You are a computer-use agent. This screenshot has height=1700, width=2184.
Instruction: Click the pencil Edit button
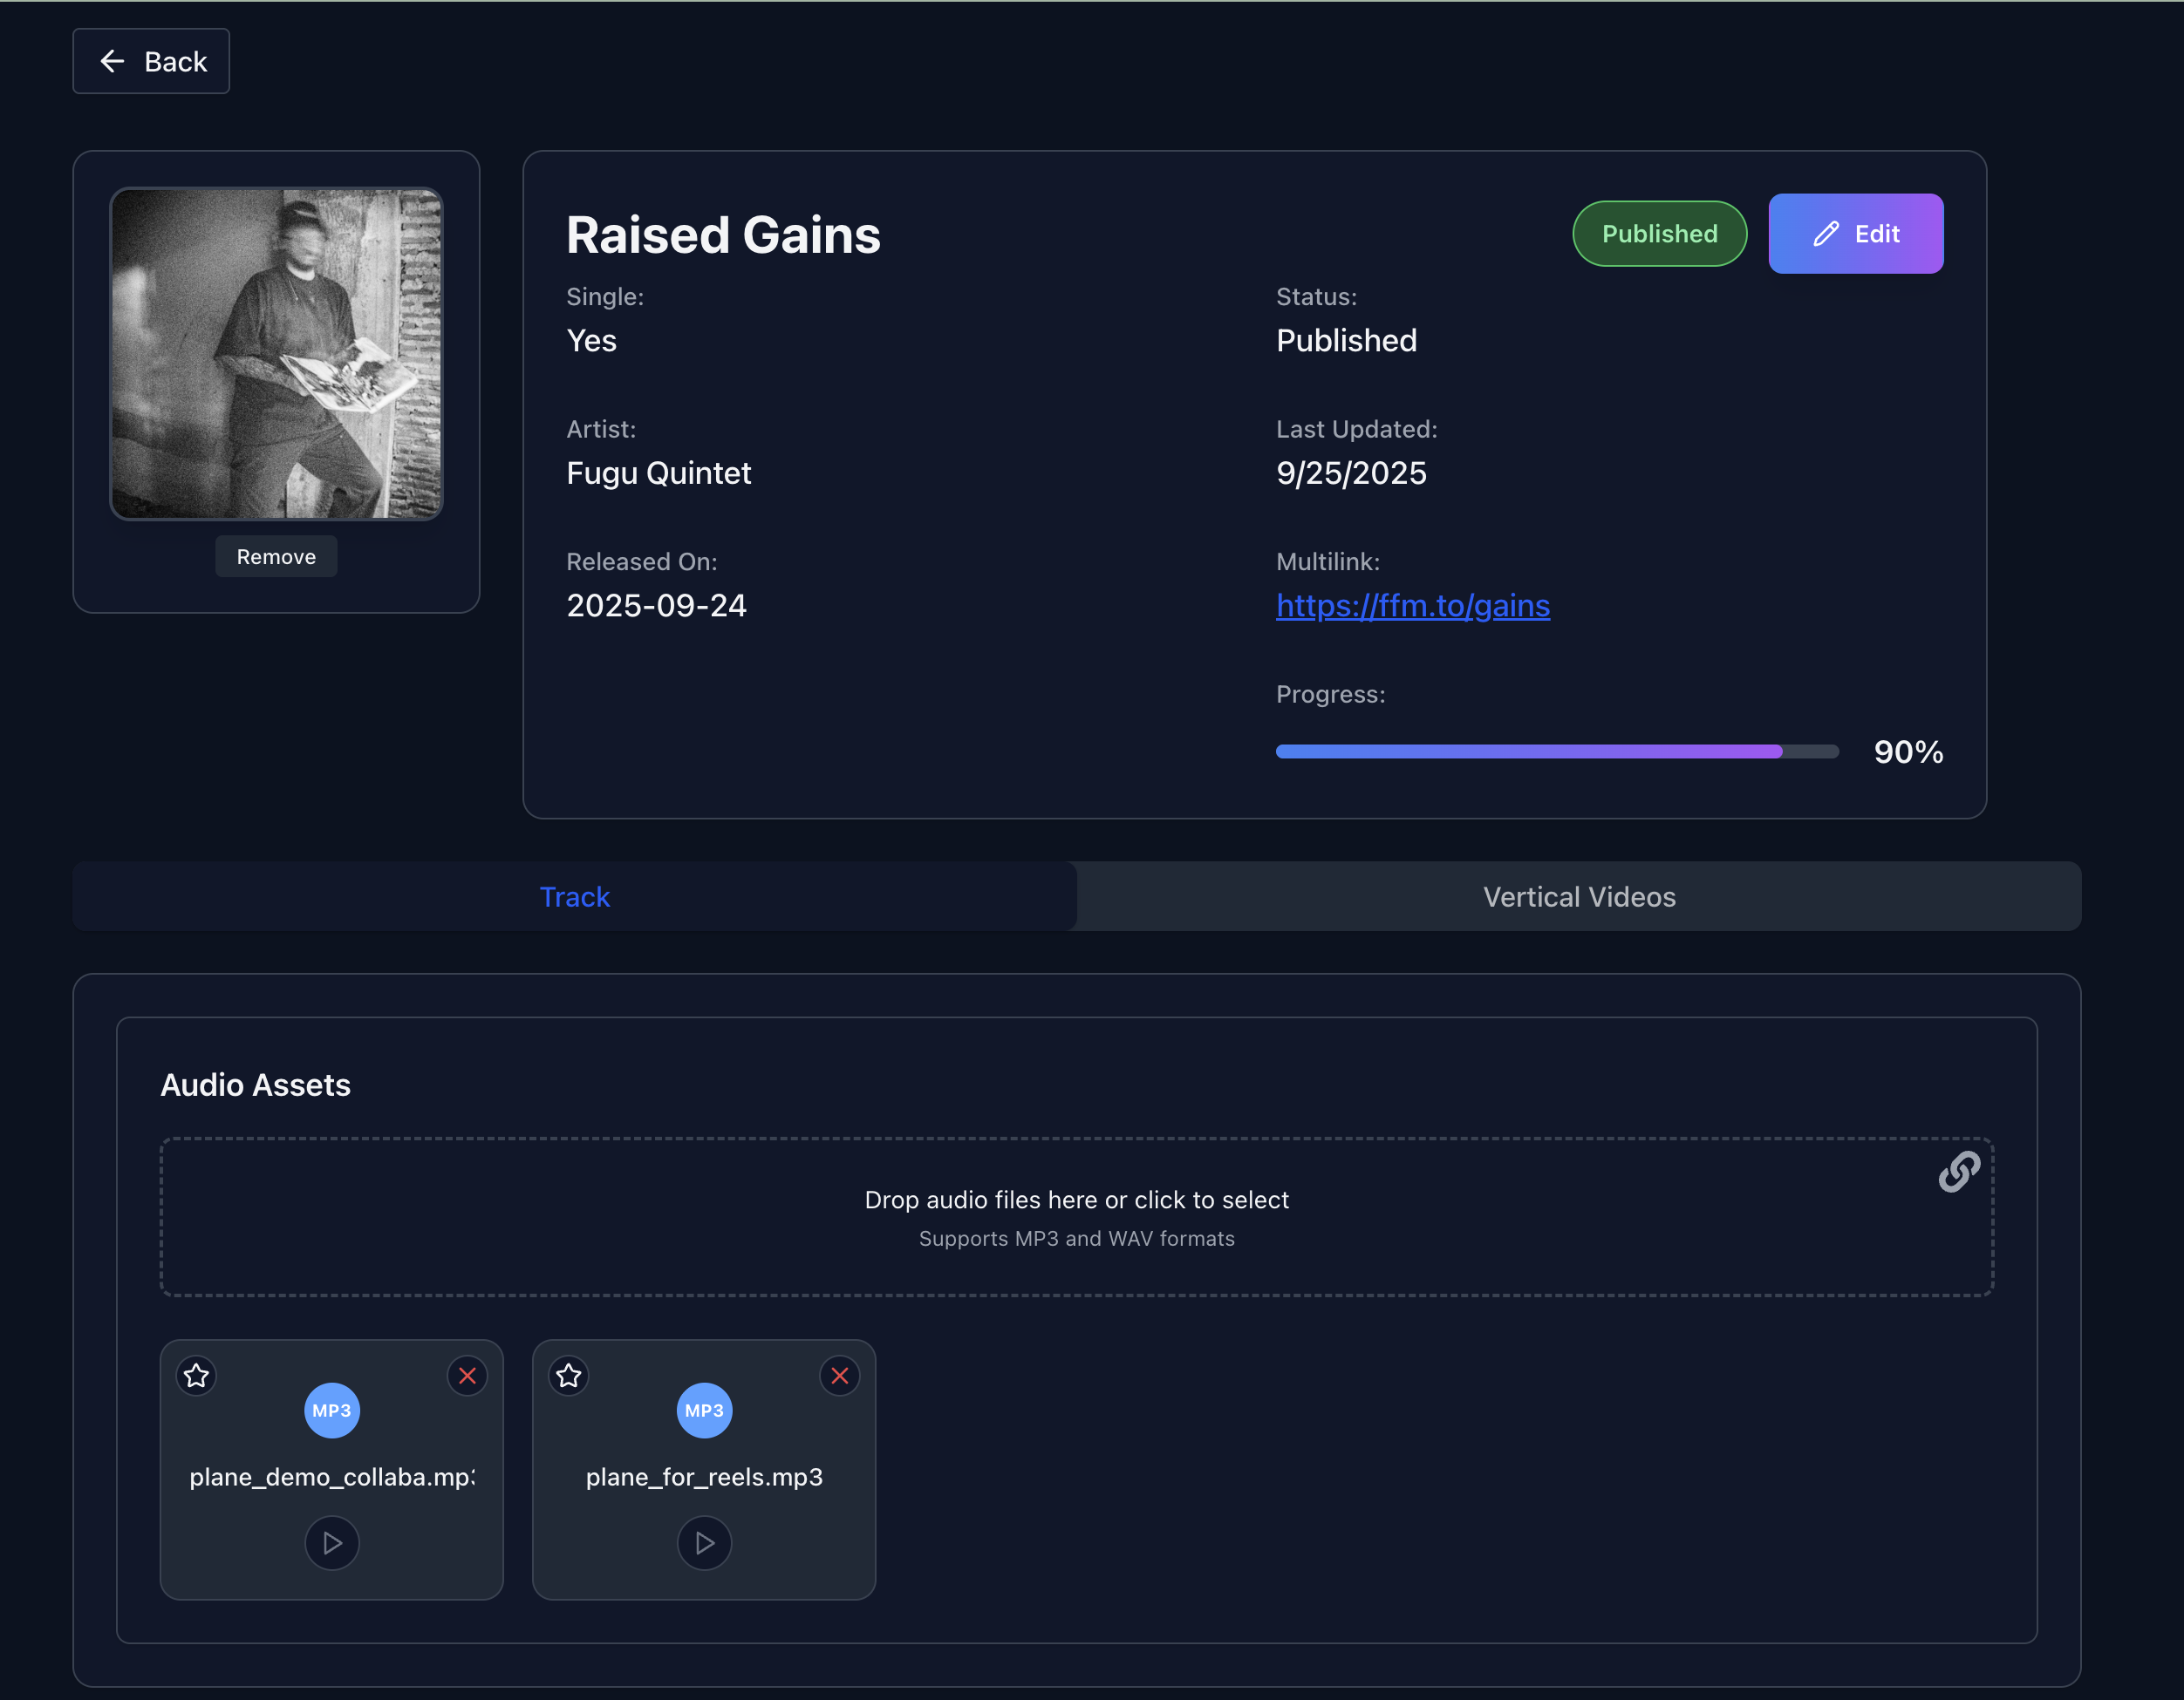1855,234
